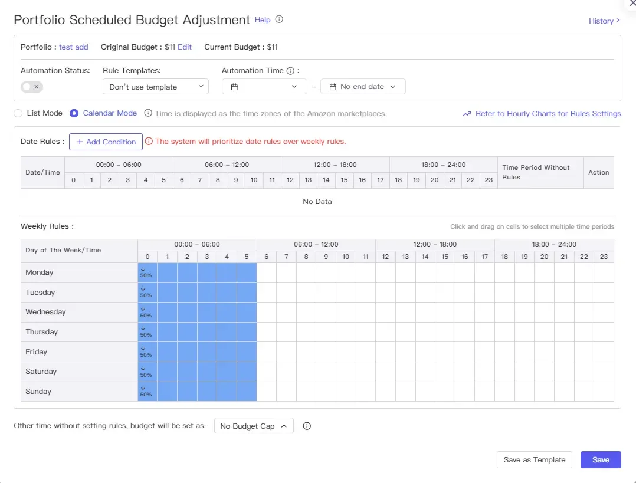Open the History panel link
Viewport: 636px width, 483px height.
[x=604, y=21]
